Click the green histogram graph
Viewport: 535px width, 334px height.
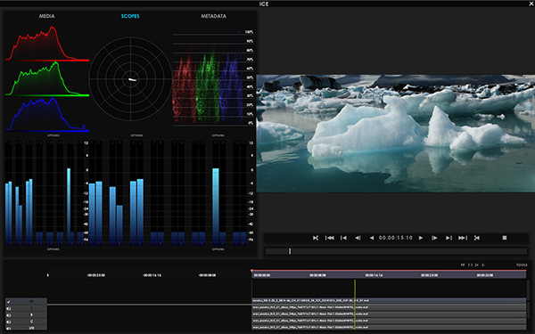point(47,78)
